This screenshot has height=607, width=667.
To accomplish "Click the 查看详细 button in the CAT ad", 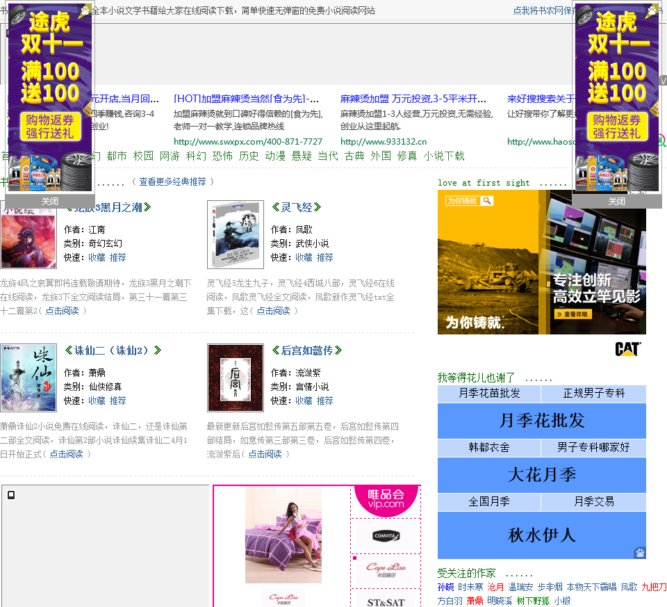I will click(x=575, y=314).
